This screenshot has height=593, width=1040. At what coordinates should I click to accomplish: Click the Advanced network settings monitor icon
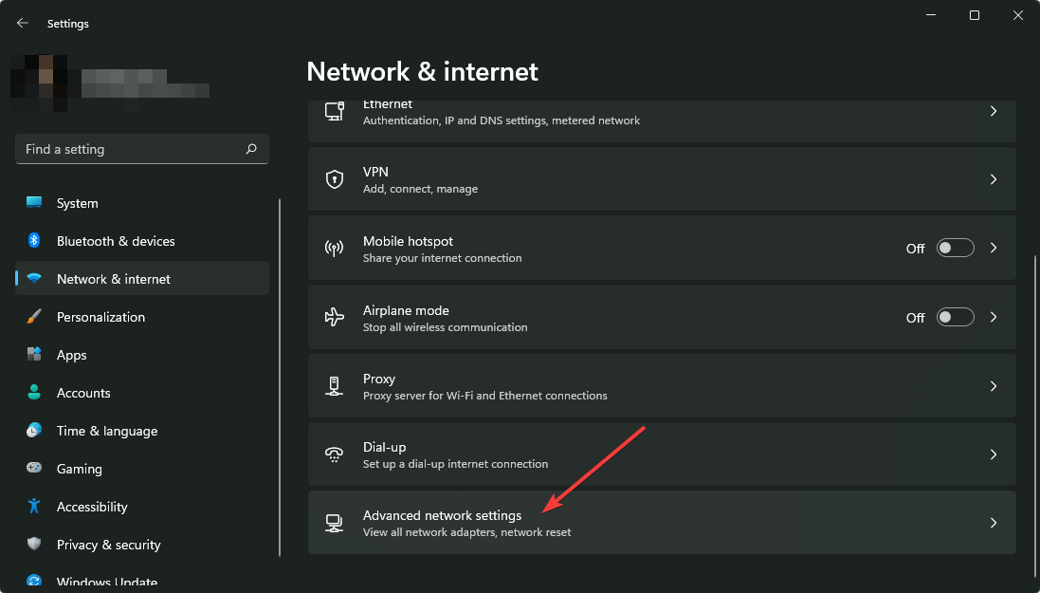click(334, 522)
